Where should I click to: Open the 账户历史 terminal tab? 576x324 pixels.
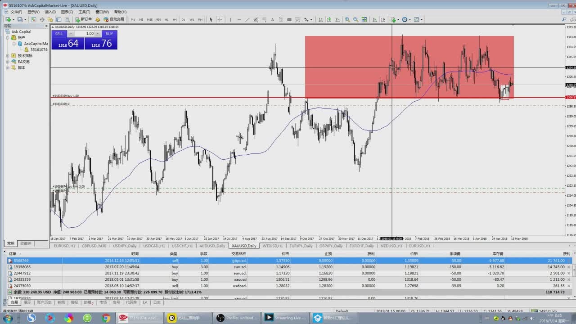coord(44,302)
